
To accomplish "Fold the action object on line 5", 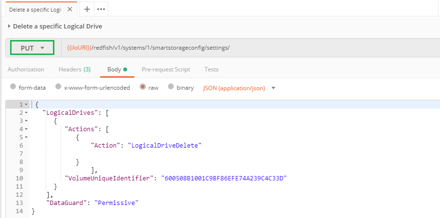I will [x=26, y=137].
